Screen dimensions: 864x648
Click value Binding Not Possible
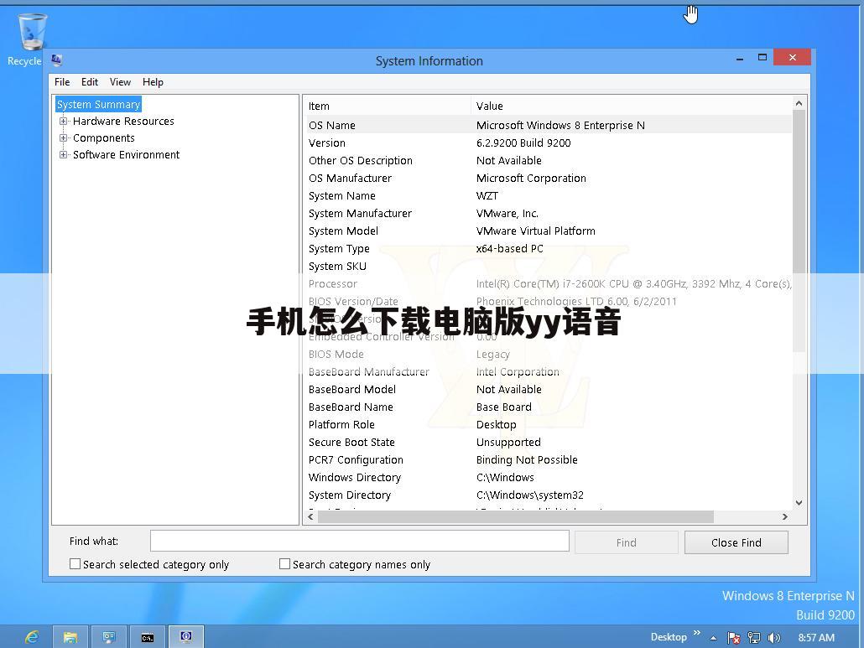[527, 459]
